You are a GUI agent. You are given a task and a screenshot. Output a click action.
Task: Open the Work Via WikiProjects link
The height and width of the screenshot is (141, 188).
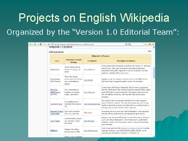tap(55, 91)
